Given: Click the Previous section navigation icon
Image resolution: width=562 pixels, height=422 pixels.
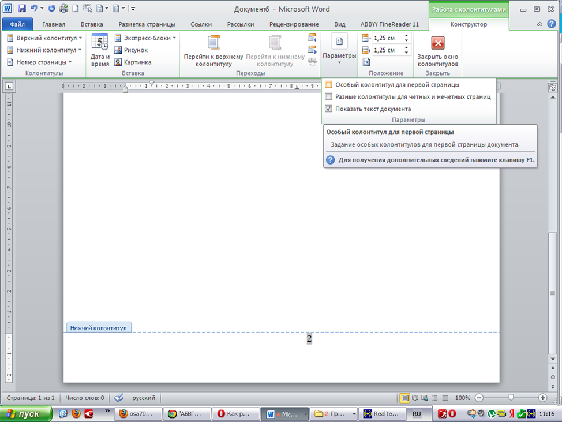Looking at the screenshot, I should click(x=312, y=38).
